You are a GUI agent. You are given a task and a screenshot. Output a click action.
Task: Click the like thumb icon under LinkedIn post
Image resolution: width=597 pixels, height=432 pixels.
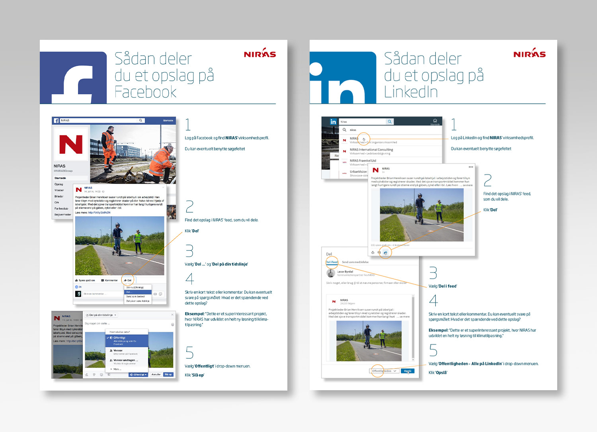tap(373, 252)
